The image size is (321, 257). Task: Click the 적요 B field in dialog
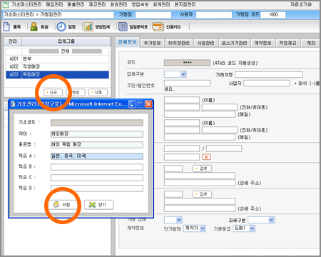[97, 167]
